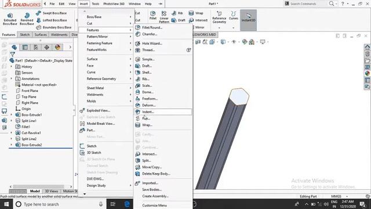Click the Windows taskbar search box

pos(60,204)
